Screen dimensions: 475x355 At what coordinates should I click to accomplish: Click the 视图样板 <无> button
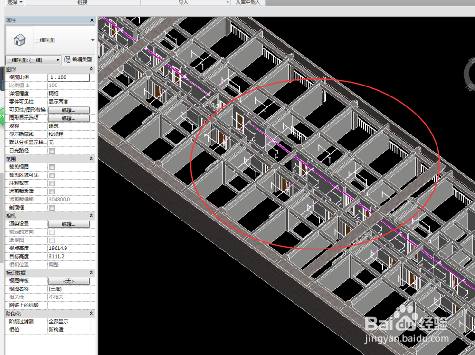click(x=69, y=281)
